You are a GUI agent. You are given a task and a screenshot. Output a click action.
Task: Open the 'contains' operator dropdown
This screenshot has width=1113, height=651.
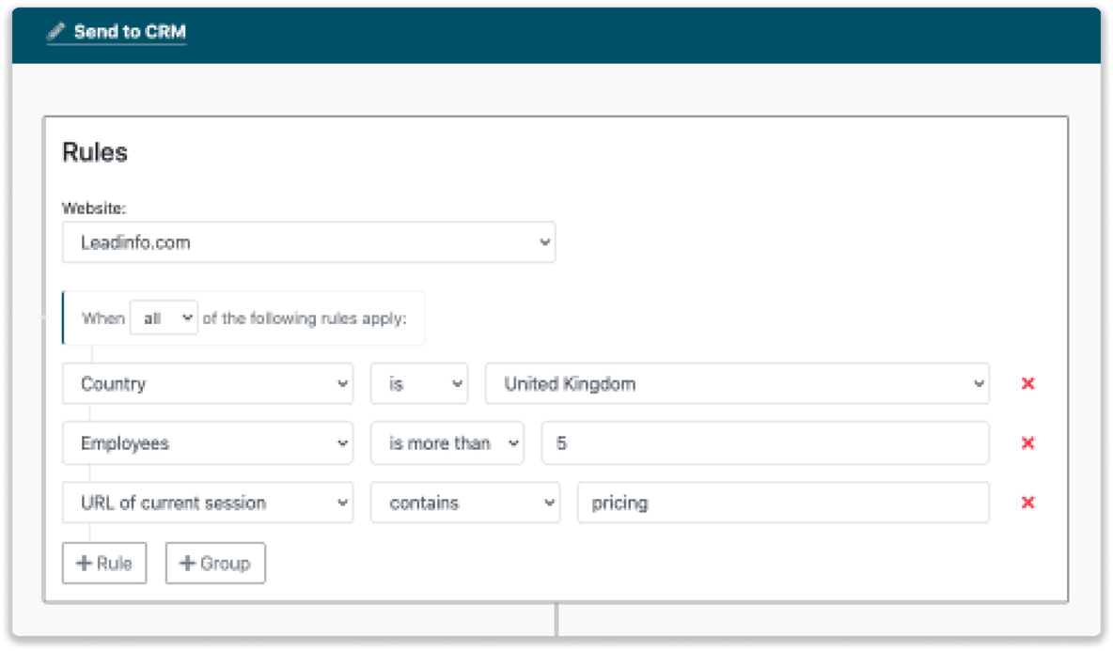464,503
